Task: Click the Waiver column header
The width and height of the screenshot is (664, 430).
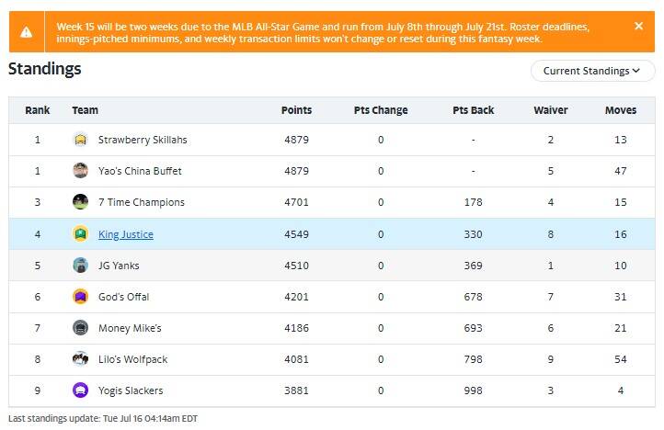Action: [551, 110]
